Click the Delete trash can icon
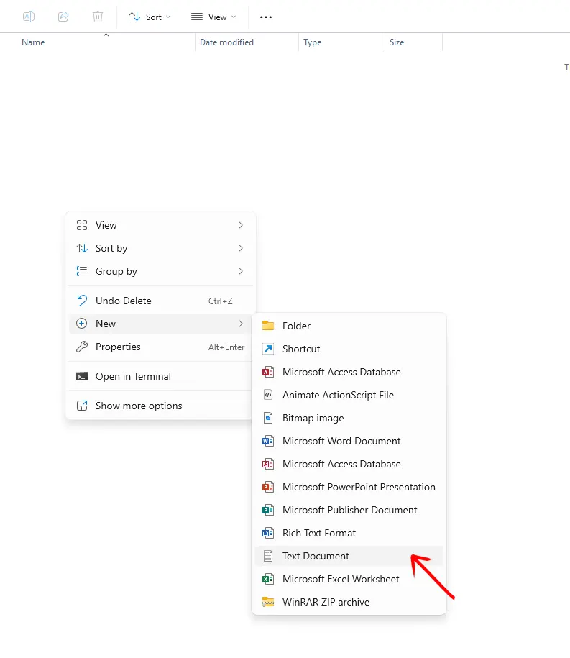 98,17
